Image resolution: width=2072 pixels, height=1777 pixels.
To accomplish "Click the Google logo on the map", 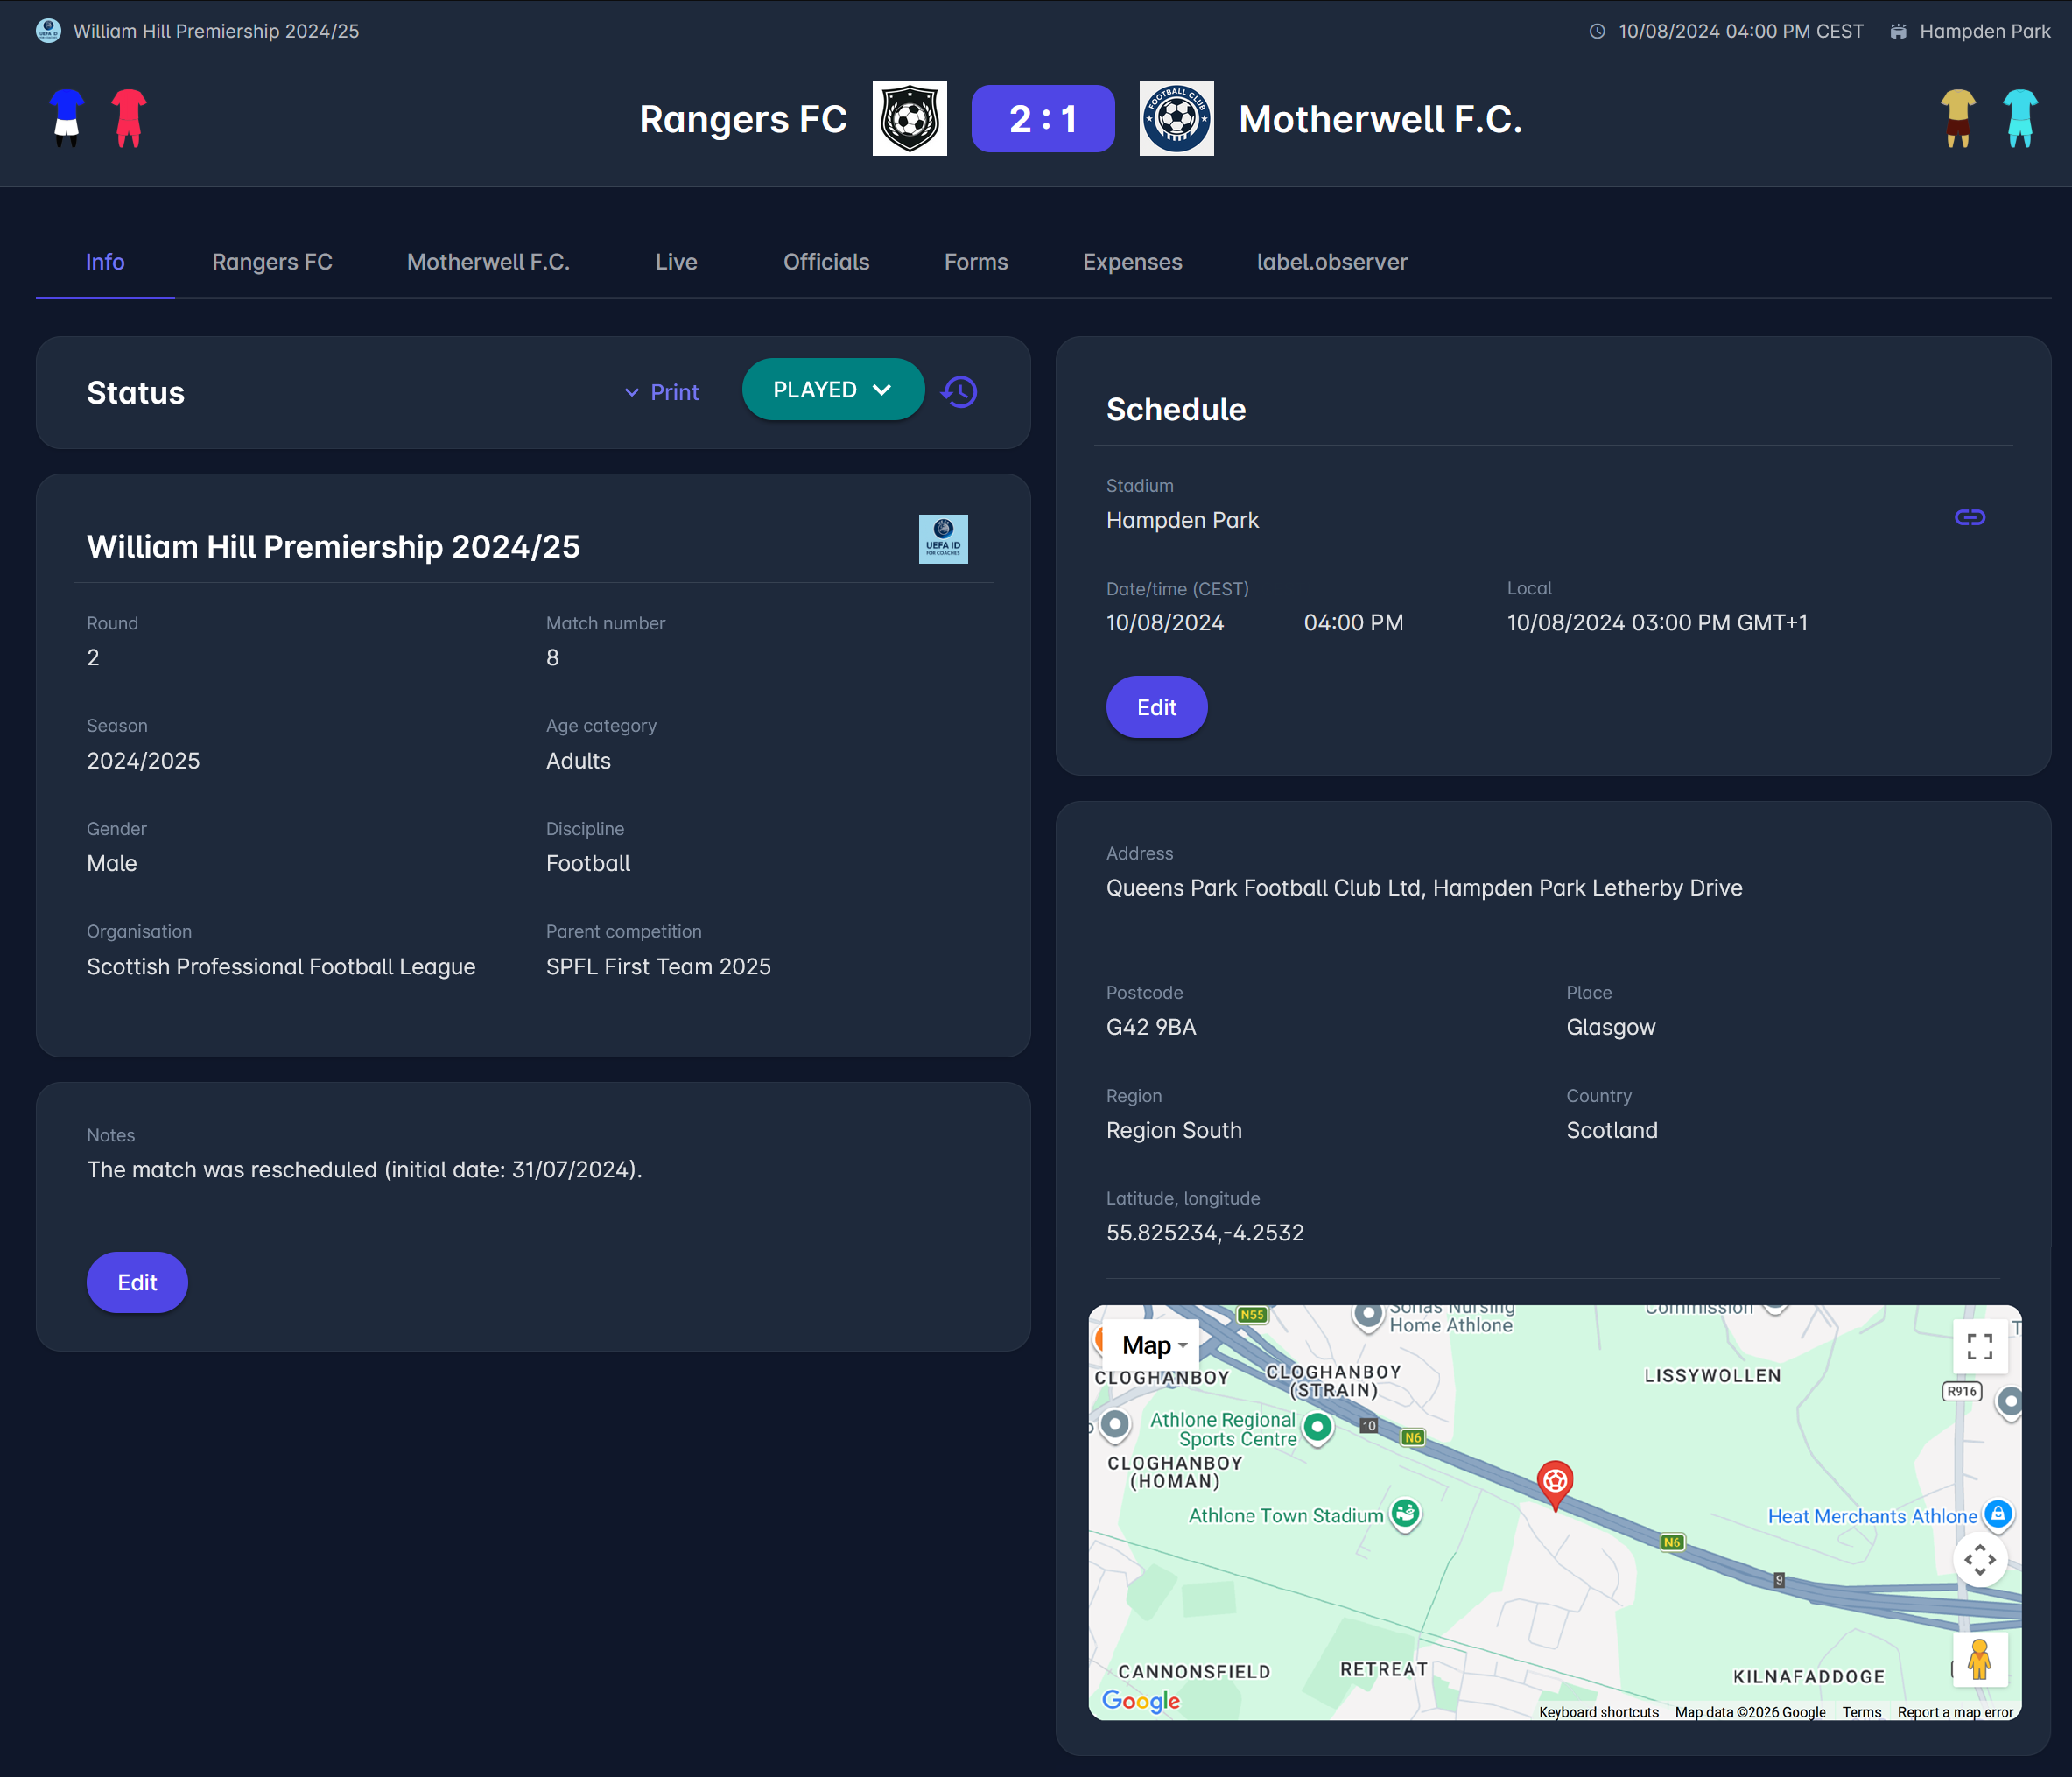I will (1140, 1700).
